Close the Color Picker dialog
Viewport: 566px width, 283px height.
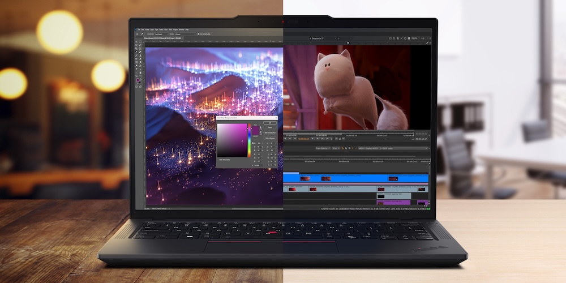tap(276, 118)
